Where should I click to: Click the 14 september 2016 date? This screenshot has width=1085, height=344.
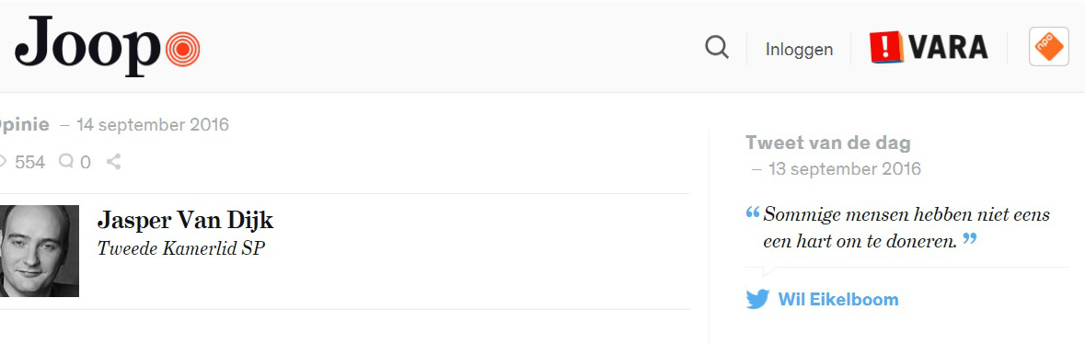[x=152, y=125]
